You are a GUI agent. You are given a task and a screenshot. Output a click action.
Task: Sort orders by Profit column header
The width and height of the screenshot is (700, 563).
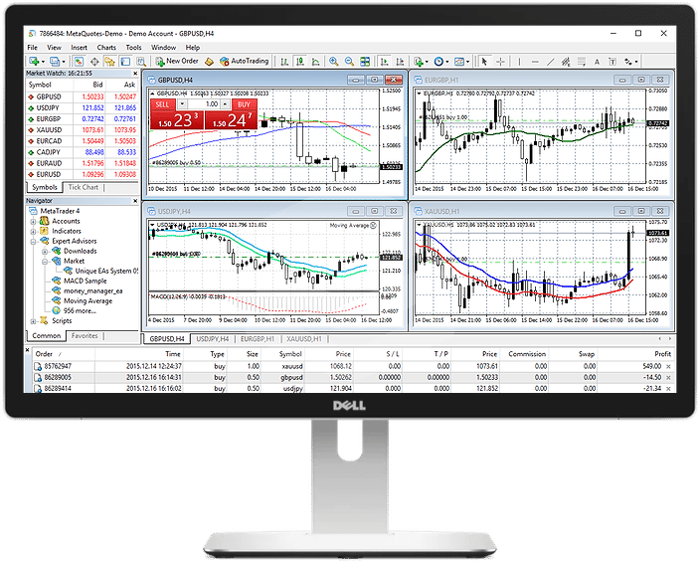click(x=662, y=354)
